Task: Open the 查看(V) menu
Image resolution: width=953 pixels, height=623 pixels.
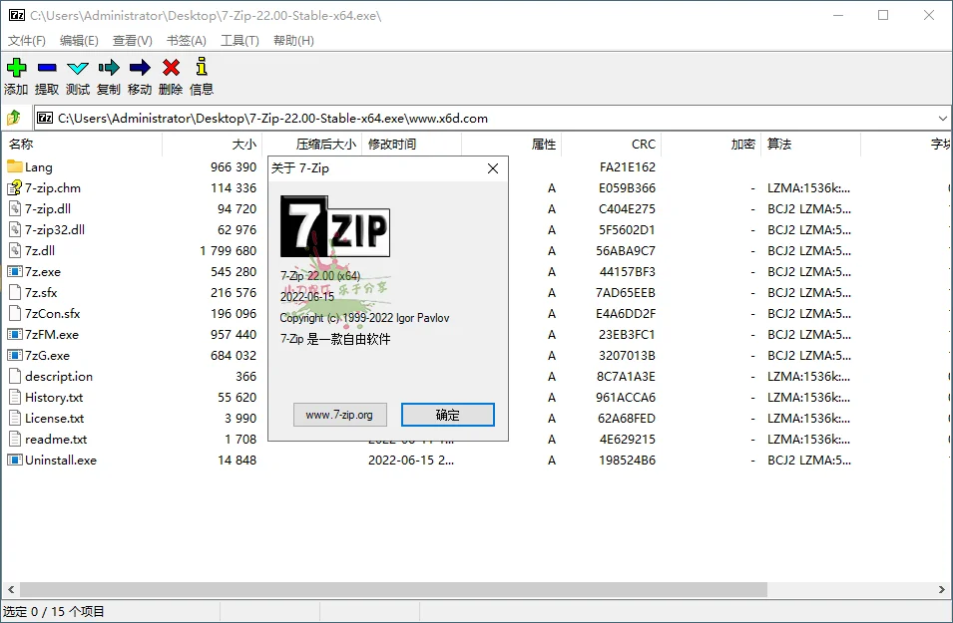Action: point(131,40)
